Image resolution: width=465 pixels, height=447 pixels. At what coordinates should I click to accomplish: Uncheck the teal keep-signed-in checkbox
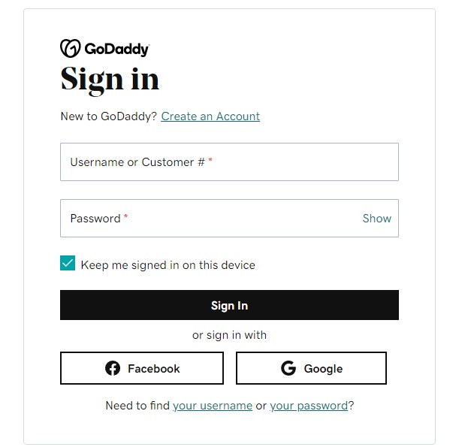[x=68, y=264]
